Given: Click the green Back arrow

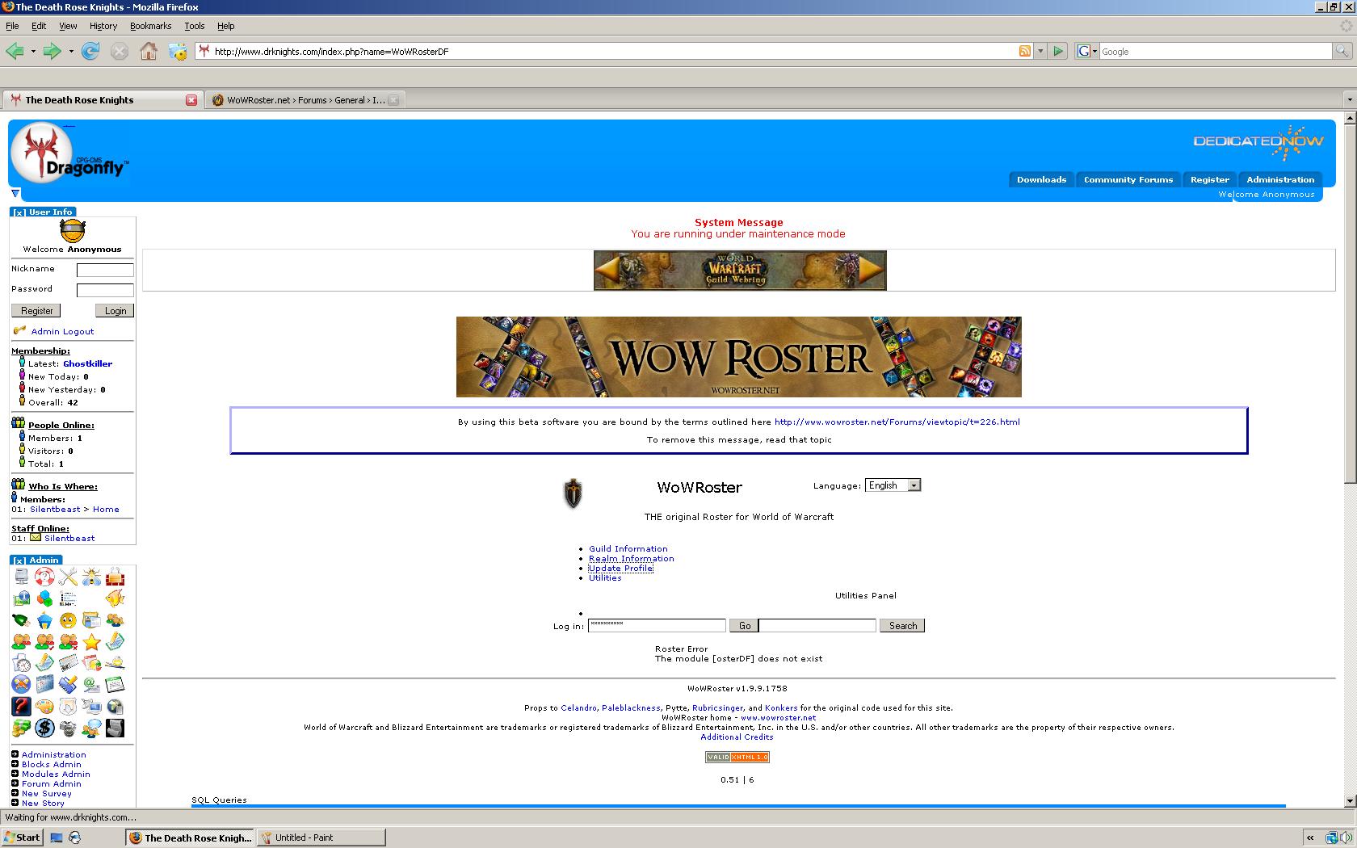Looking at the screenshot, I should pyautogui.click(x=15, y=52).
